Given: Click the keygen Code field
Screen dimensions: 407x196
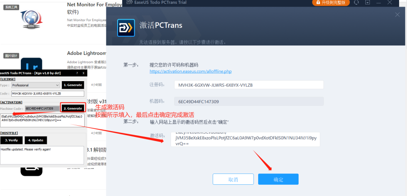Looking at the screenshot, I should pyautogui.click(x=48, y=94).
